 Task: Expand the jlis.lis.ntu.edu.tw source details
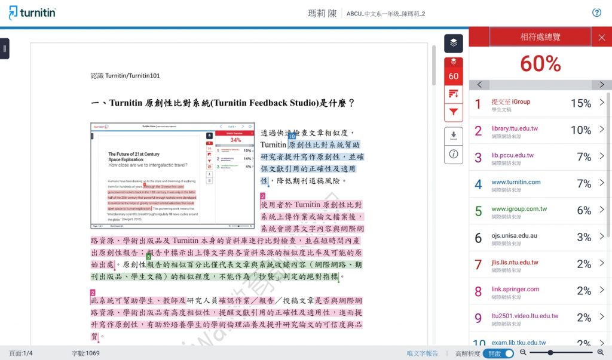tap(601, 263)
